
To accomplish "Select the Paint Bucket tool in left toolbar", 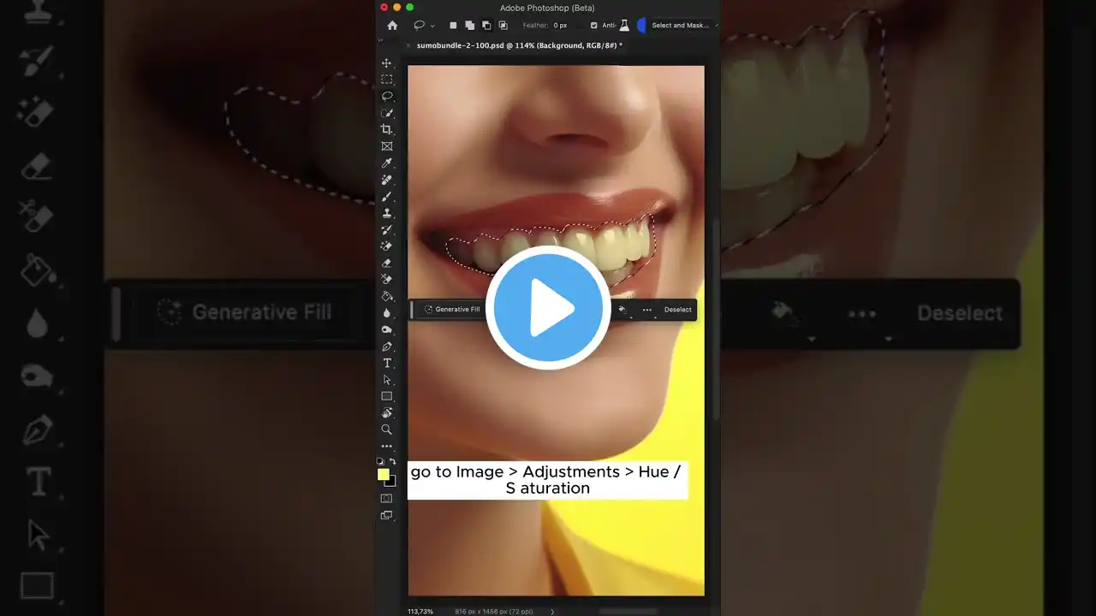I will pyautogui.click(x=387, y=296).
